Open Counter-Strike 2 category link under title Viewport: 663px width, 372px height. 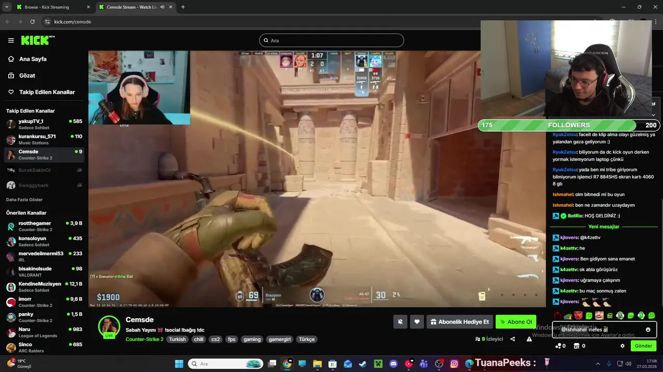145,339
